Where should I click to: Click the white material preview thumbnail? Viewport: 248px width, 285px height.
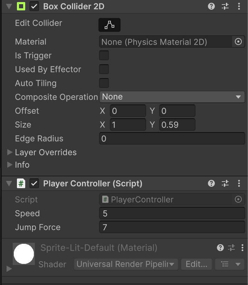click(24, 254)
